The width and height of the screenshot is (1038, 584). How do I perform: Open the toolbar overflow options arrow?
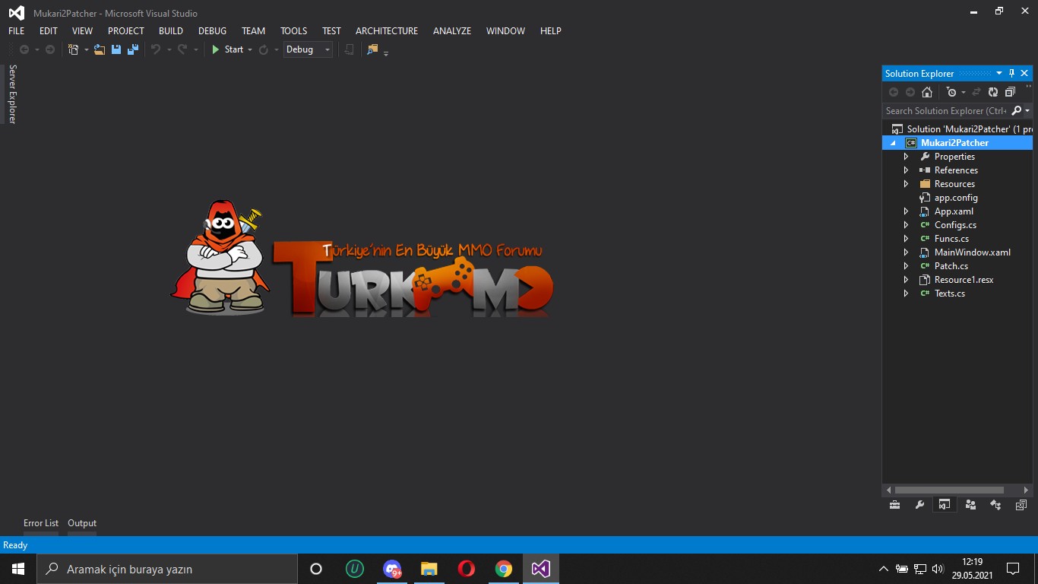[386, 52]
